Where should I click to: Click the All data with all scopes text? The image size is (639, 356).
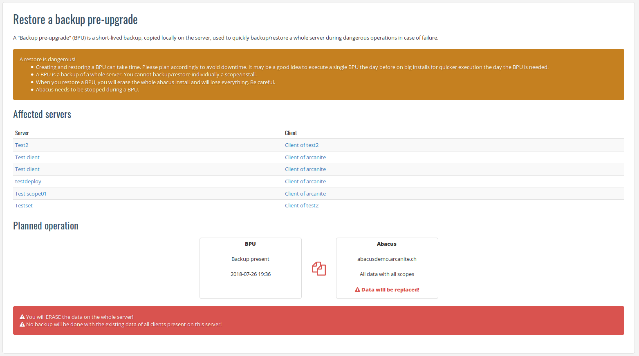(387, 274)
